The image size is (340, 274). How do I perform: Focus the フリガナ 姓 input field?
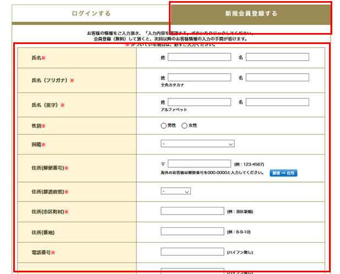(x=199, y=78)
